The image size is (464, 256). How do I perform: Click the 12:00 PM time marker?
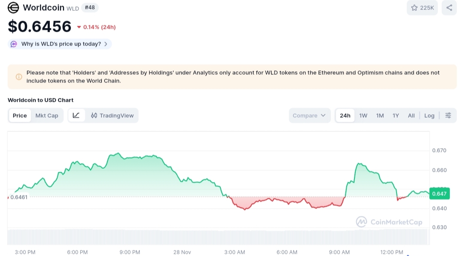[x=391, y=252]
